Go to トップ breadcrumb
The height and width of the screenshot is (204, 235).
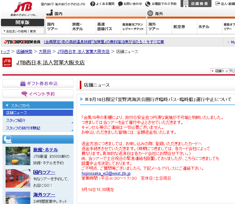coord(5,52)
